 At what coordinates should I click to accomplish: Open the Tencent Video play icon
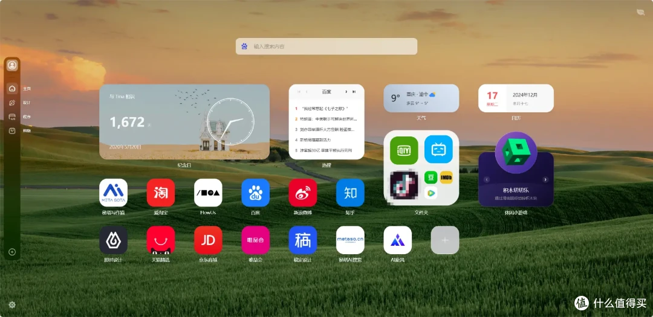pos(430,193)
